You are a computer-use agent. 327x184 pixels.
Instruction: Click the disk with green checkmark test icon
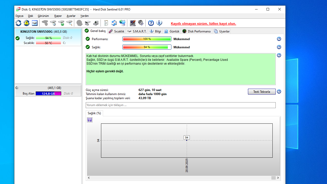click(x=61, y=23)
